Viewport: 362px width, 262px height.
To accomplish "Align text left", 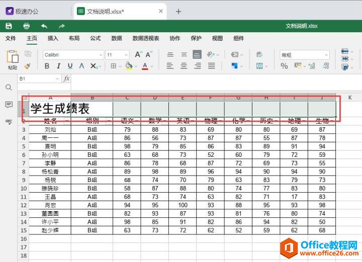I will pos(170,66).
